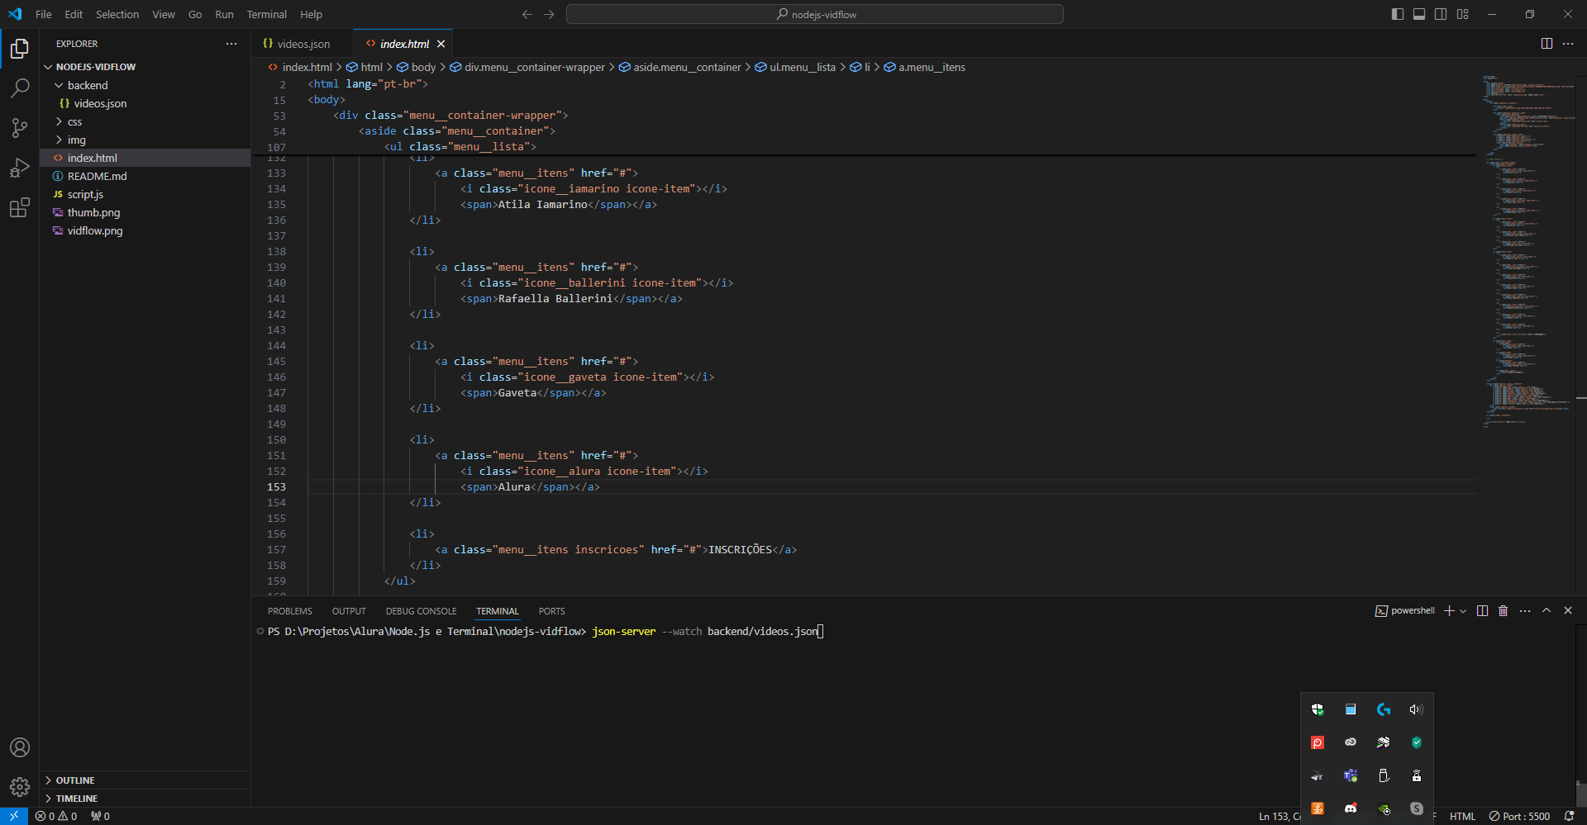Close the terminal panel
This screenshot has height=825, width=1587.
pos(1568,611)
